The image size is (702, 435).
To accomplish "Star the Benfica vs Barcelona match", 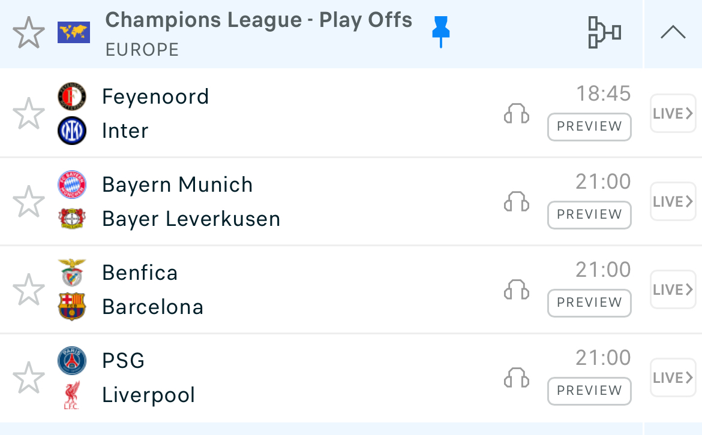I will pyautogui.click(x=29, y=289).
